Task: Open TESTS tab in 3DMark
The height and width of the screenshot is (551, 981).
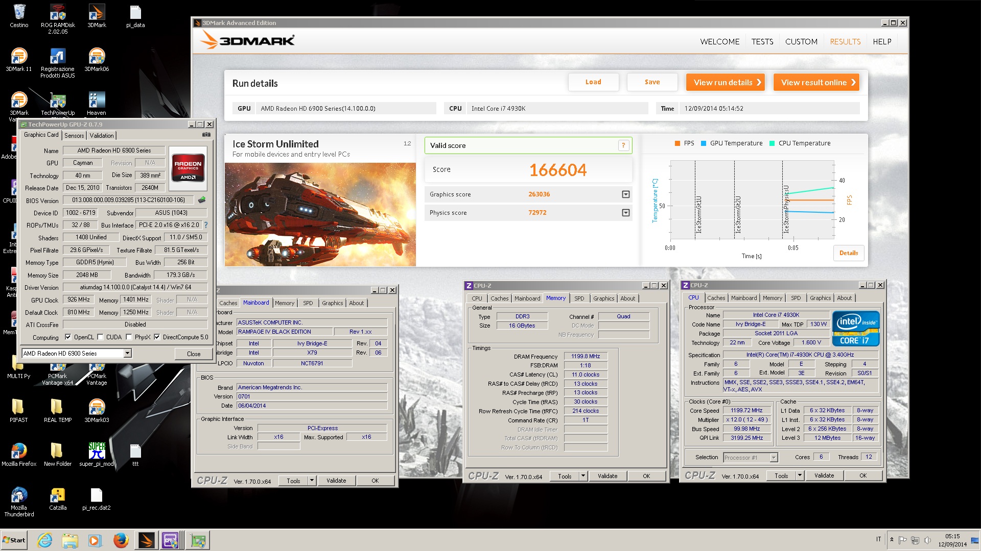Action: (762, 42)
